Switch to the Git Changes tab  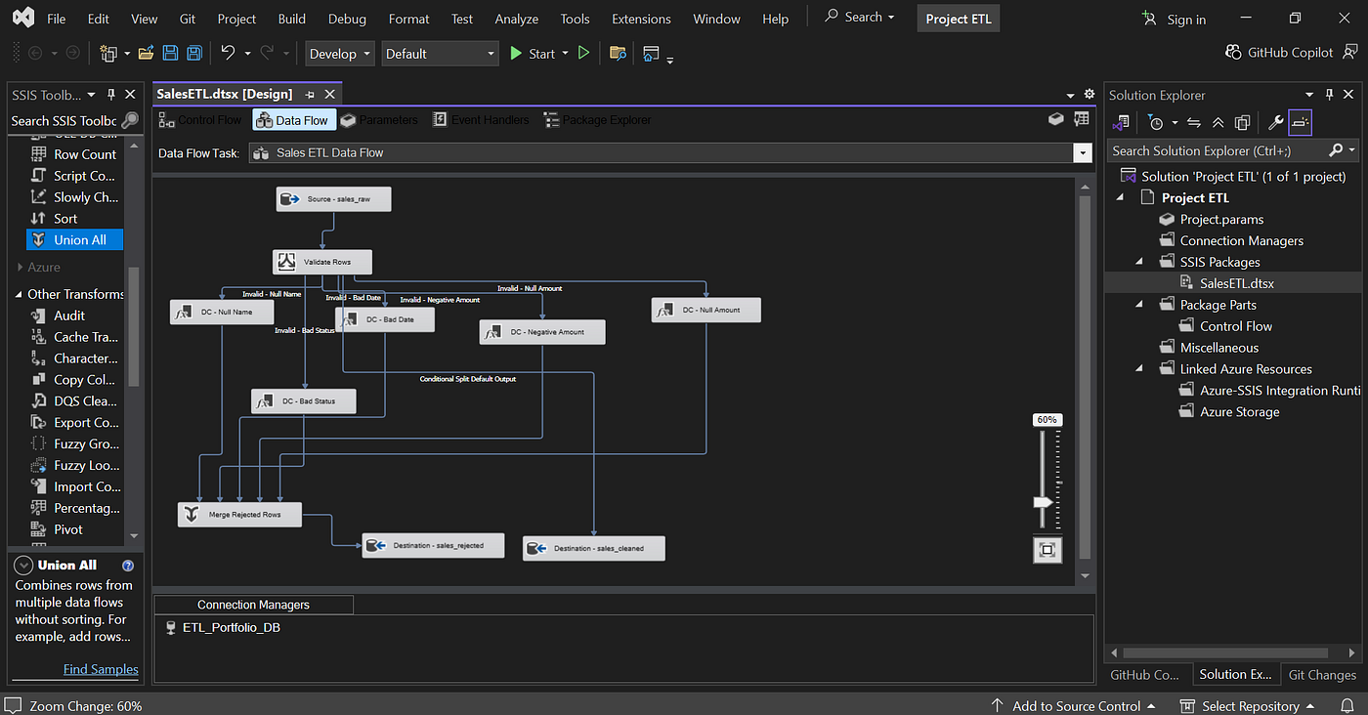click(1322, 674)
